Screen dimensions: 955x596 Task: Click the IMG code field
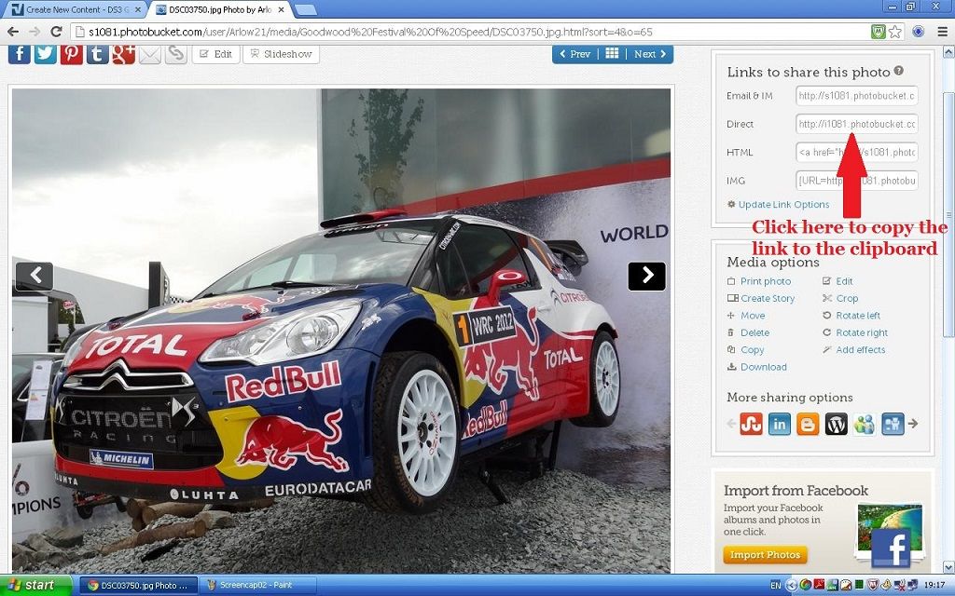856,181
